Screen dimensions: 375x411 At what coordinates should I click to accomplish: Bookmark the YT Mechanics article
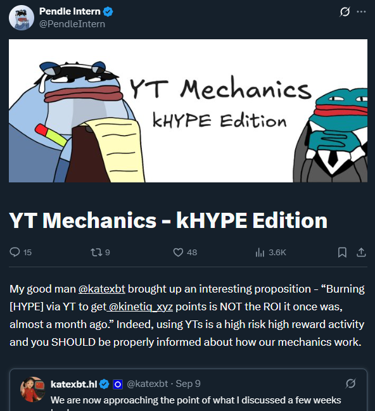coord(342,253)
